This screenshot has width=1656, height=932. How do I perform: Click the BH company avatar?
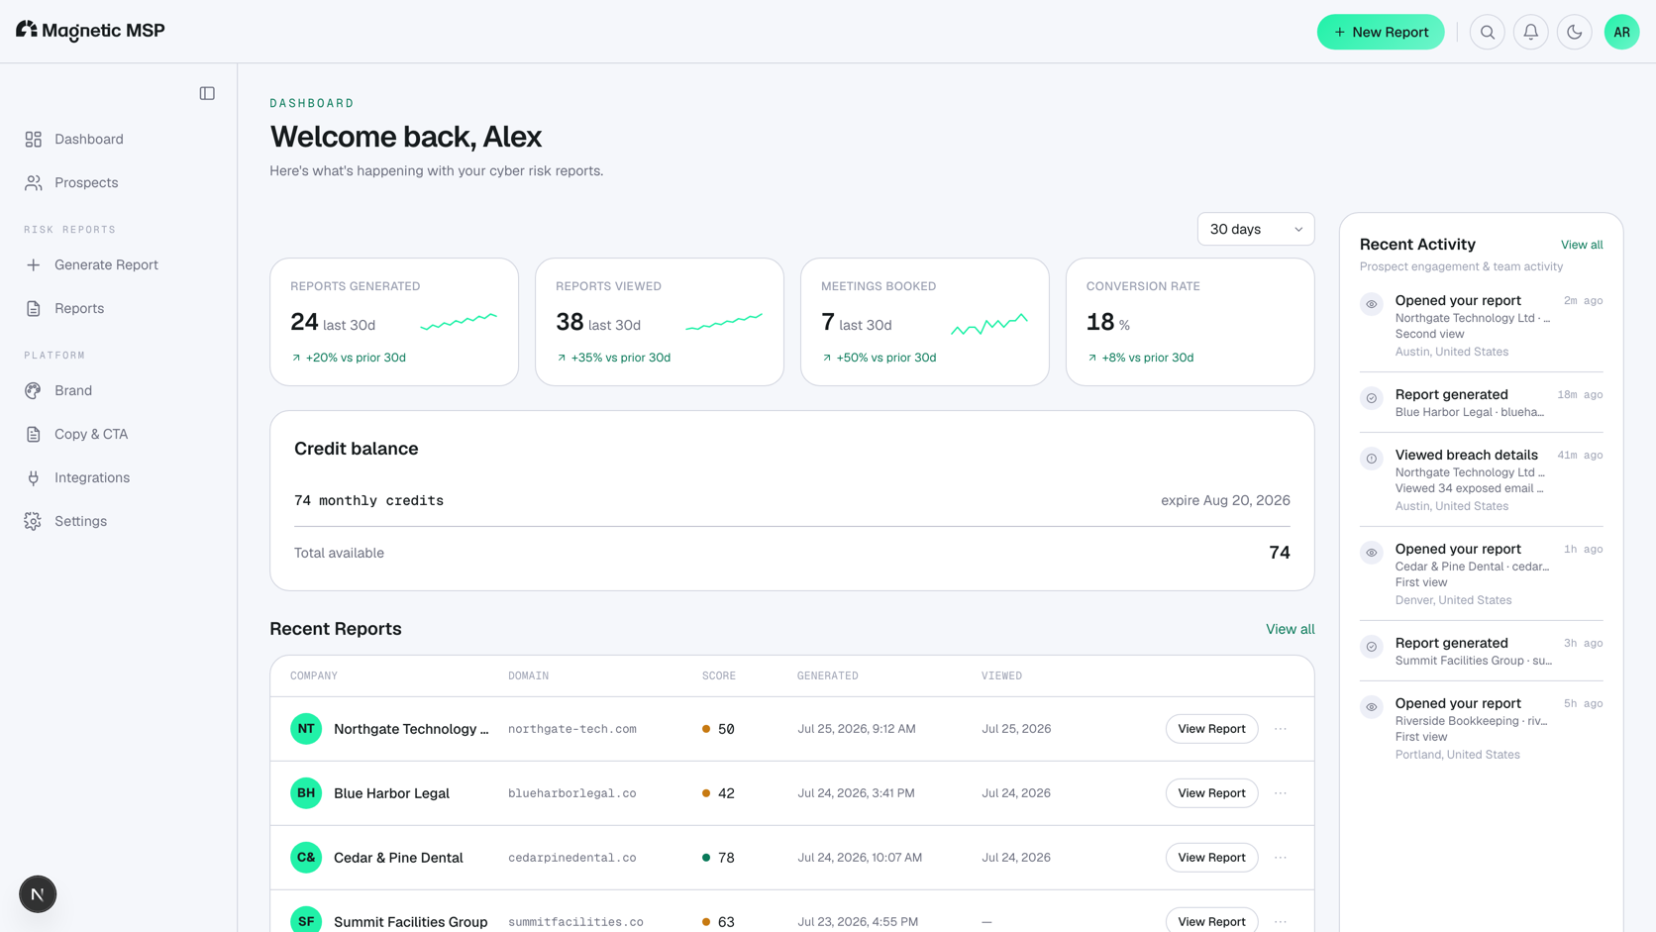[x=306, y=793]
